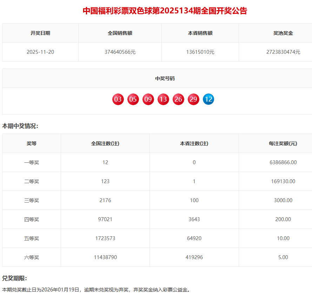The width and height of the screenshot is (312, 302).
Task: Click the 奖池奖金 amount 2723830474元
Action: click(x=283, y=52)
